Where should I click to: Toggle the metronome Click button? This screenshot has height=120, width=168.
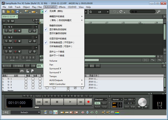click(127, 107)
